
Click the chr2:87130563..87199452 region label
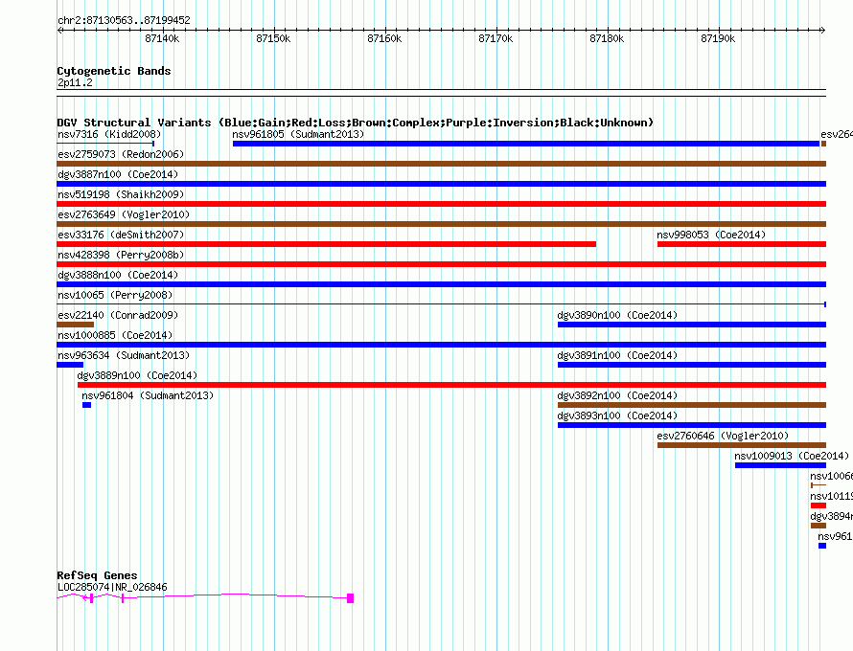coord(124,20)
